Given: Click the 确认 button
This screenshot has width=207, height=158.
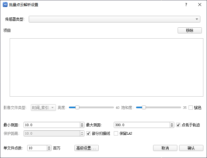Looking at the screenshot, I should 191,148.
